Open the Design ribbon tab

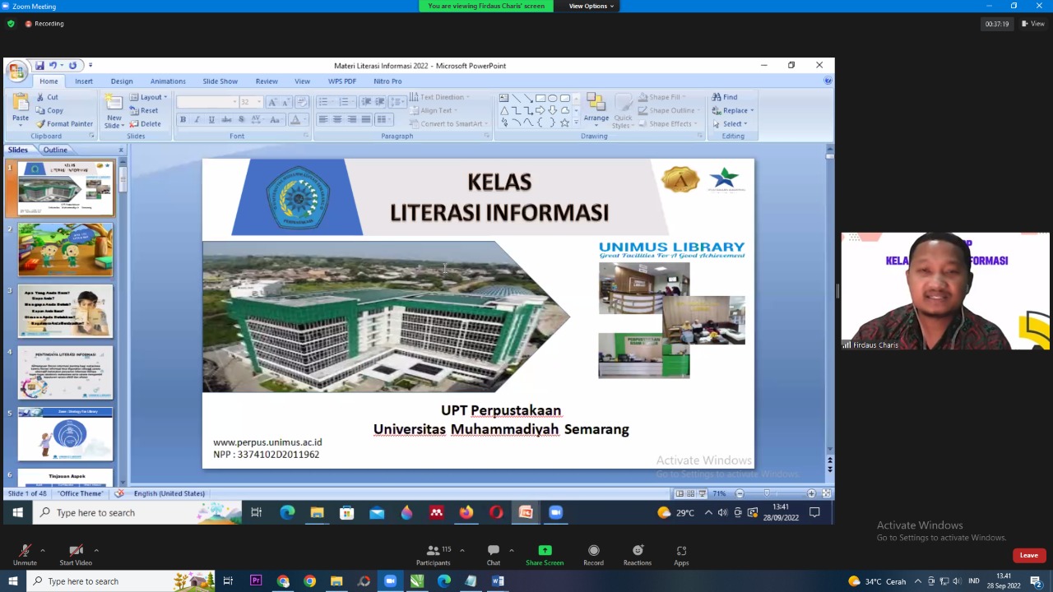pos(122,81)
